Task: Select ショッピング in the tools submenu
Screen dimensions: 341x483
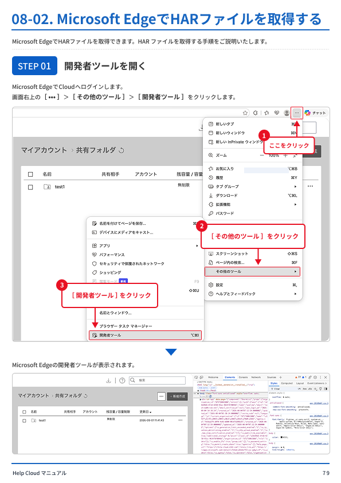Action: [145, 272]
